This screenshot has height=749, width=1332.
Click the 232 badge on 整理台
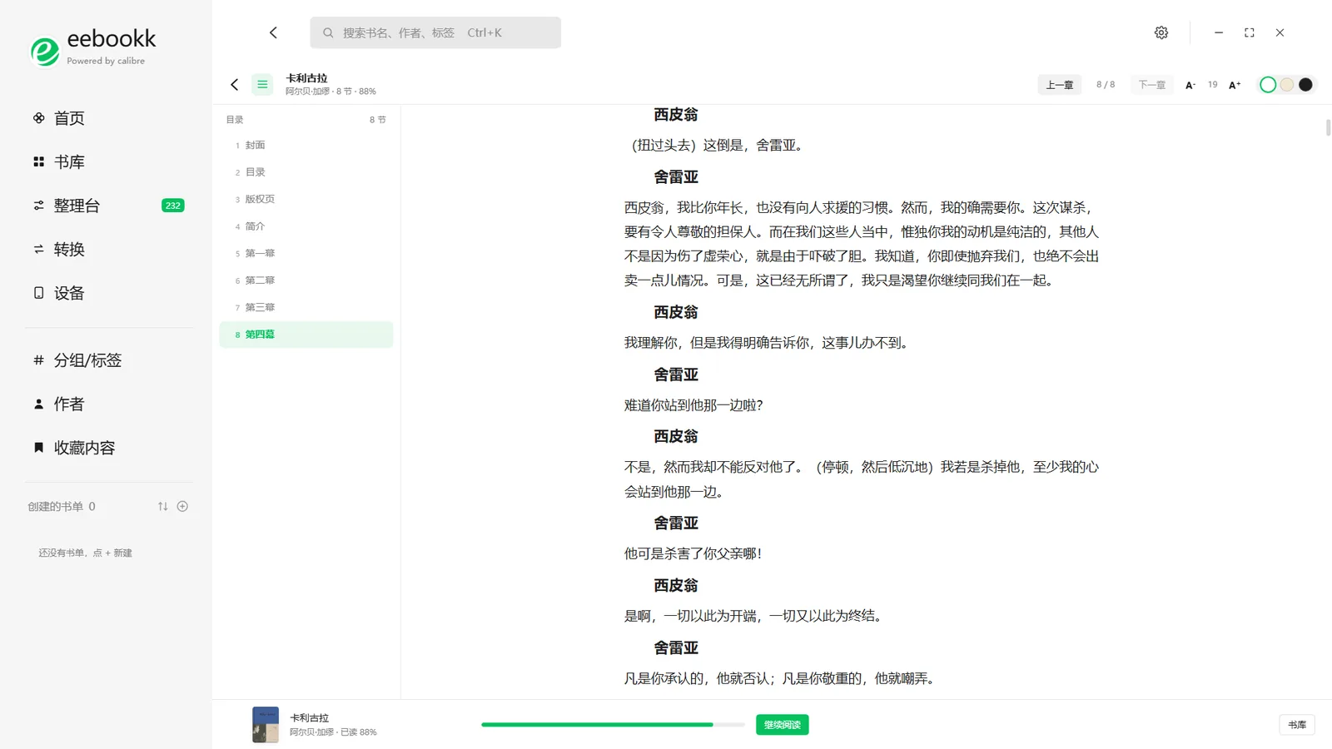click(173, 206)
